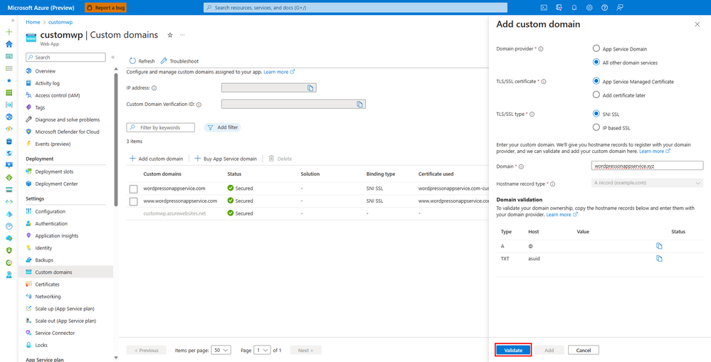Click the info icon next to TLS/SSL type
The width and height of the screenshot is (711, 362).
pyautogui.click(x=532, y=115)
